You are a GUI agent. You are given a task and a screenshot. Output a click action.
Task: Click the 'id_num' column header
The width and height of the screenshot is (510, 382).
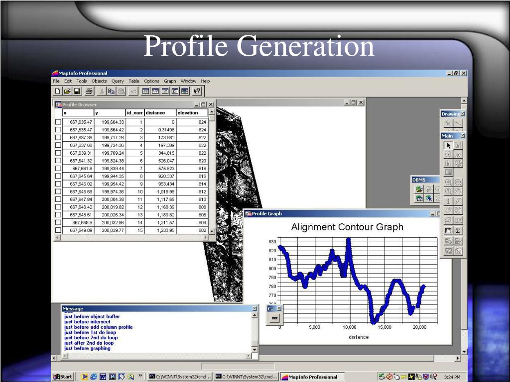135,113
